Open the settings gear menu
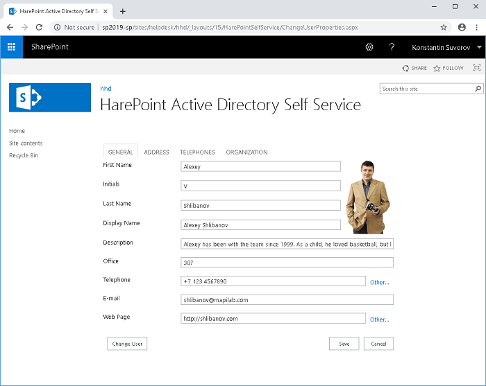The width and height of the screenshot is (486, 386). point(369,47)
